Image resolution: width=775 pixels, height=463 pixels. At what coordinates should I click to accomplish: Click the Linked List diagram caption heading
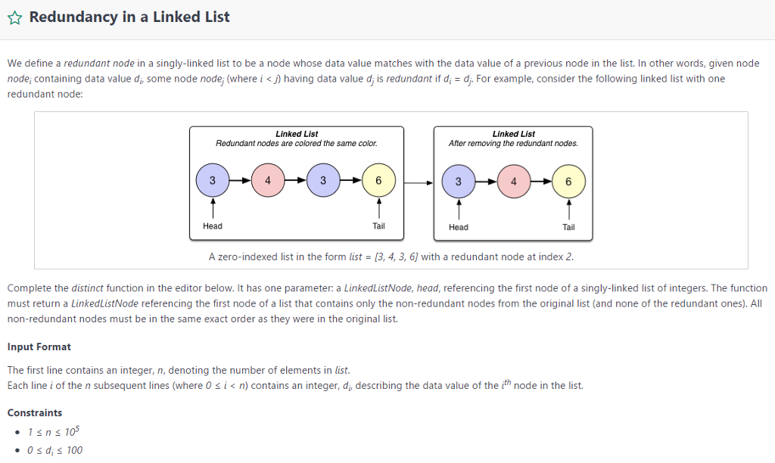[x=297, y=133]
